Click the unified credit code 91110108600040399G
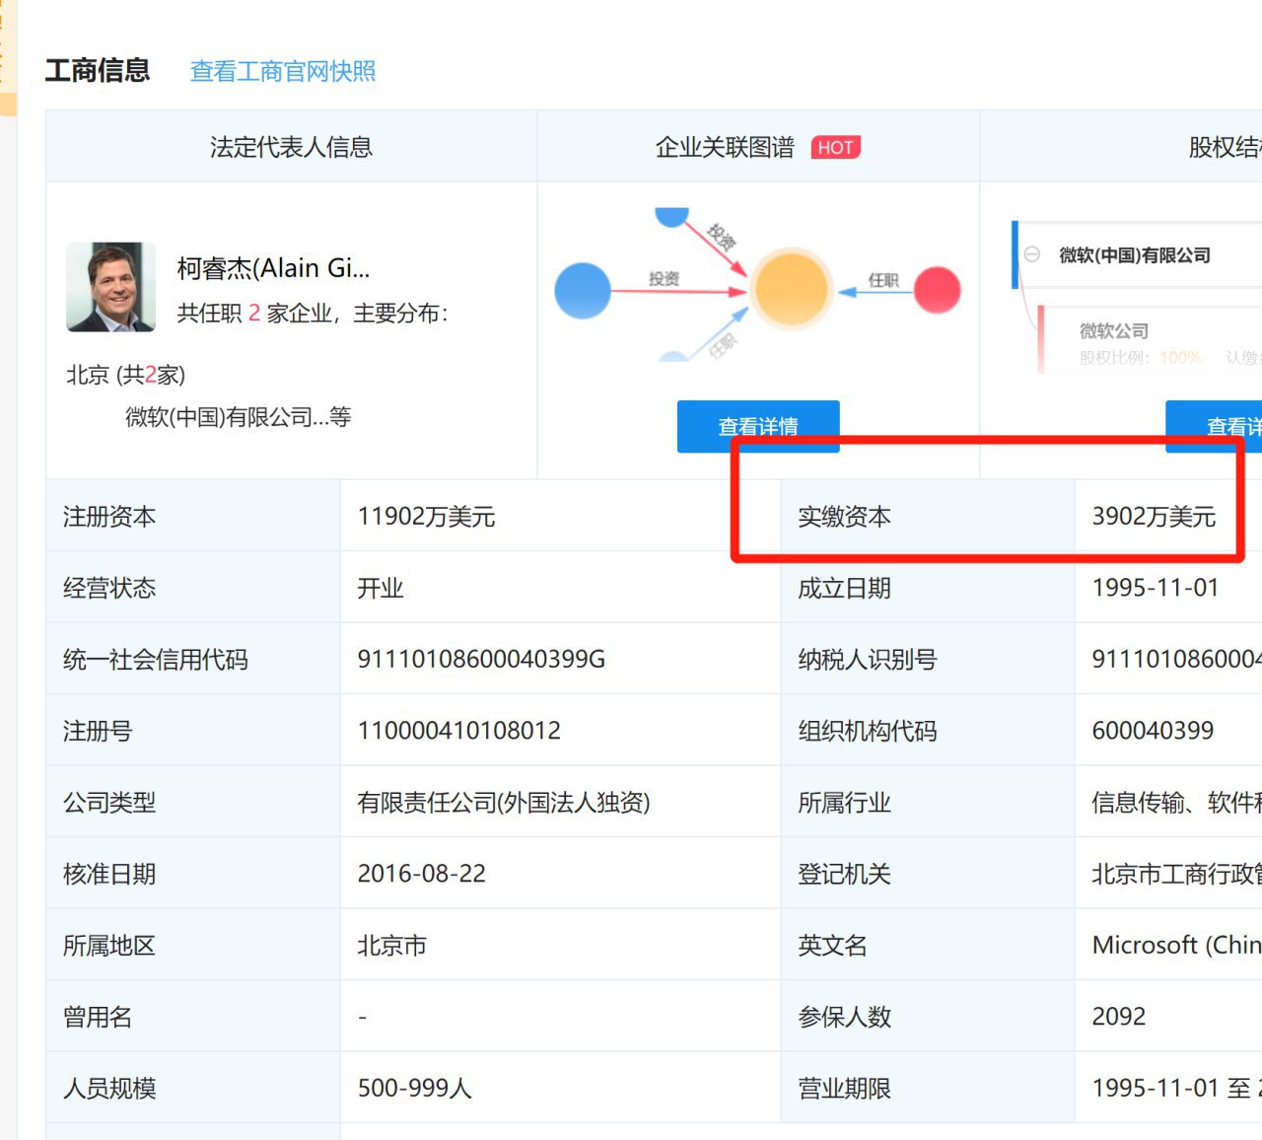1262x1140 pixels. 481,659
